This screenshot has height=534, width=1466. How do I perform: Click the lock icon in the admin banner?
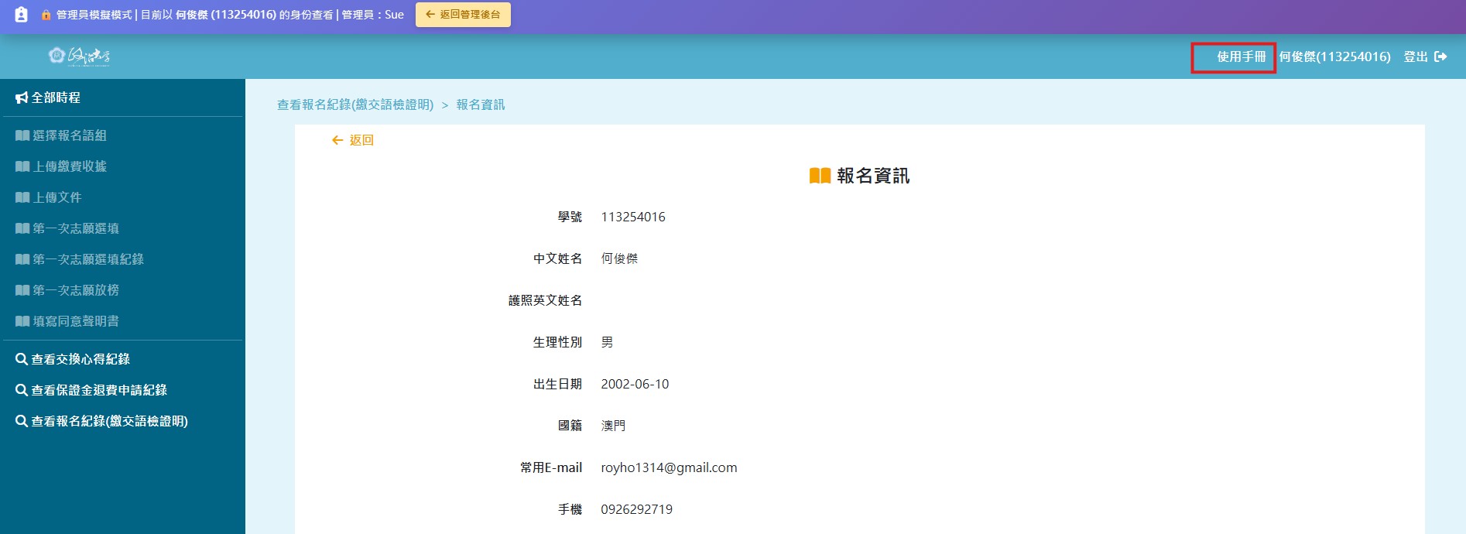click(x=46, y=15)
